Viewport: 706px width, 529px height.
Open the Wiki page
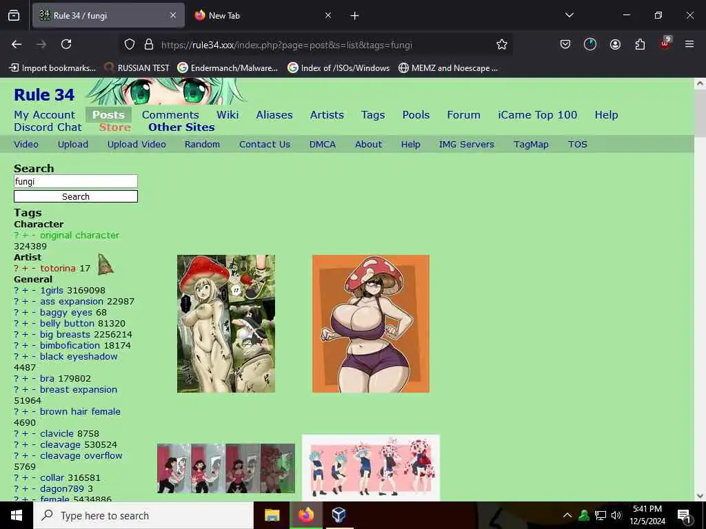tap(228, 115)
